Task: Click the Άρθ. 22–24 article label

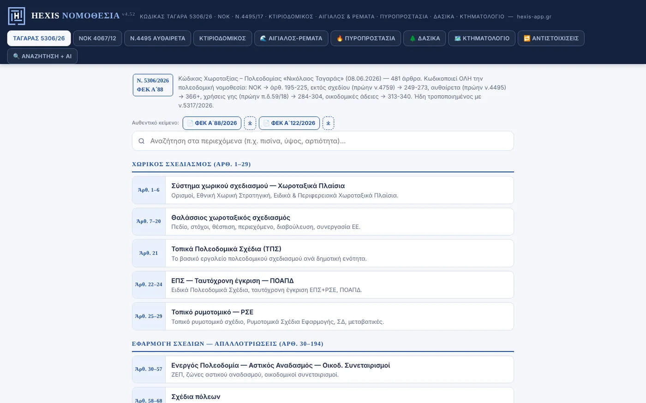Action: coord(149,285)
